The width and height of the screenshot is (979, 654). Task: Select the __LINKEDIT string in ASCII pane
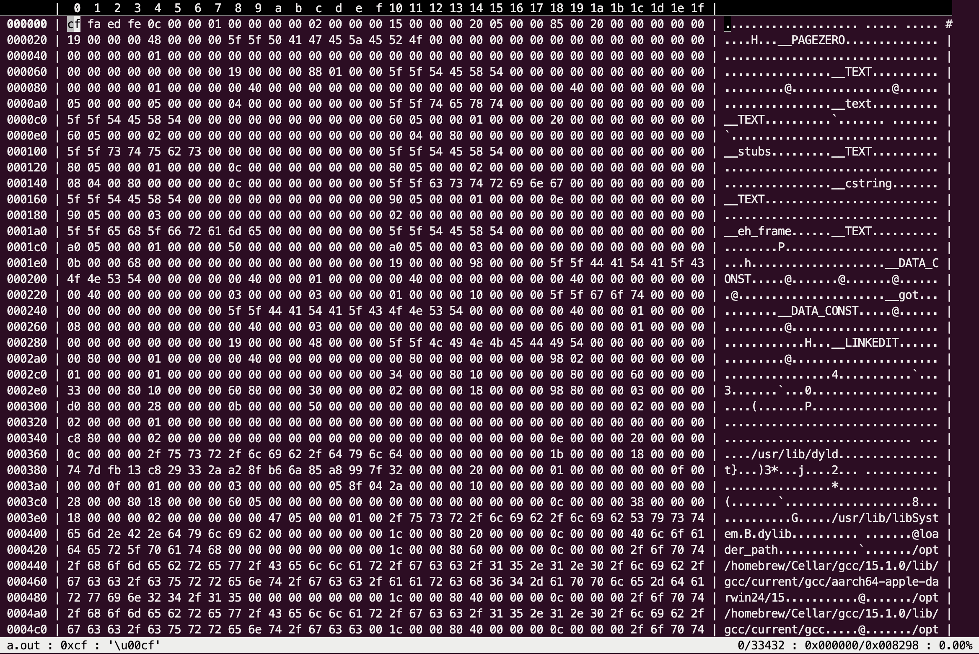865,343
